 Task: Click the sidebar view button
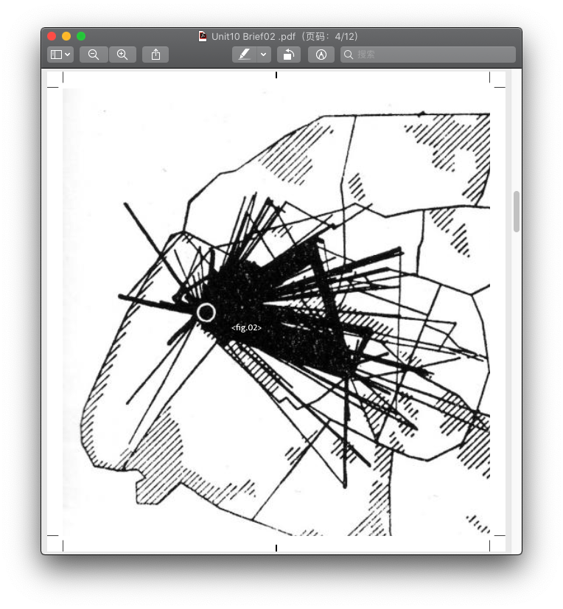[x=56, y=55]
